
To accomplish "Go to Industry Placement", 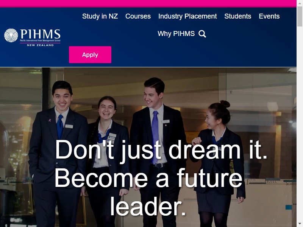I will click(x=187, y=16).
